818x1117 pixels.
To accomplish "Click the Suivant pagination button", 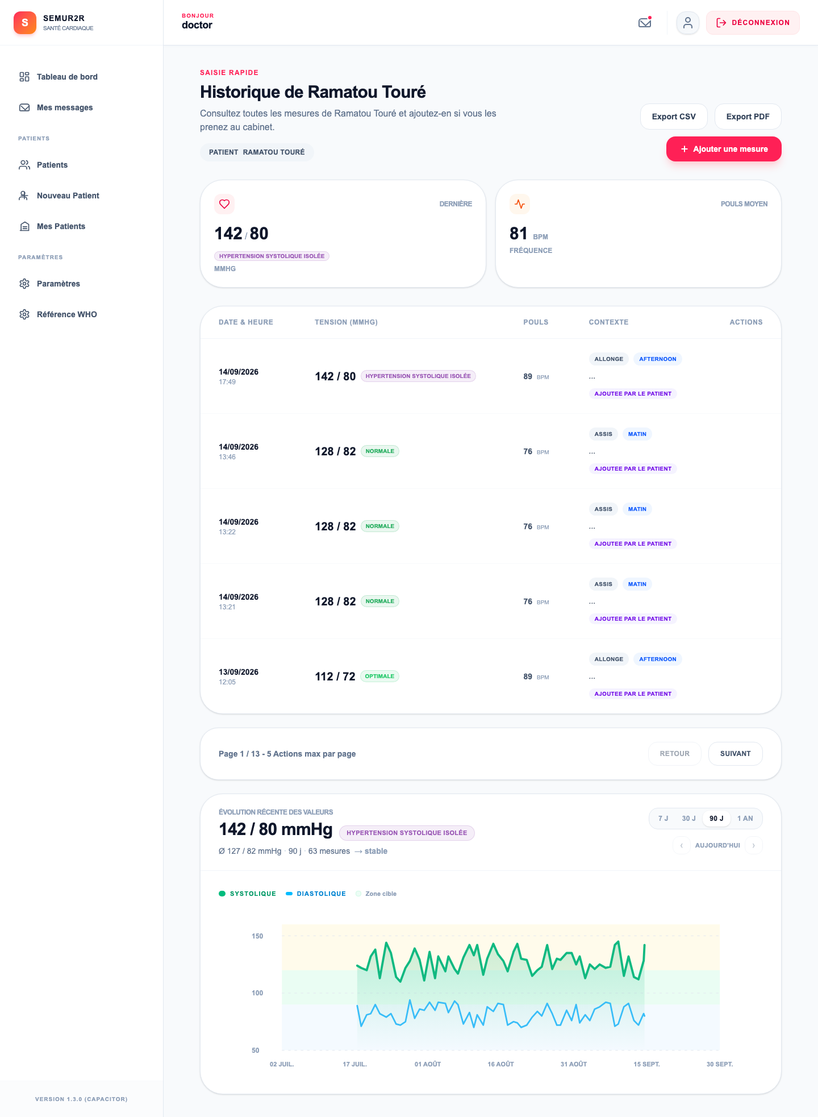I will pos(735,754).
